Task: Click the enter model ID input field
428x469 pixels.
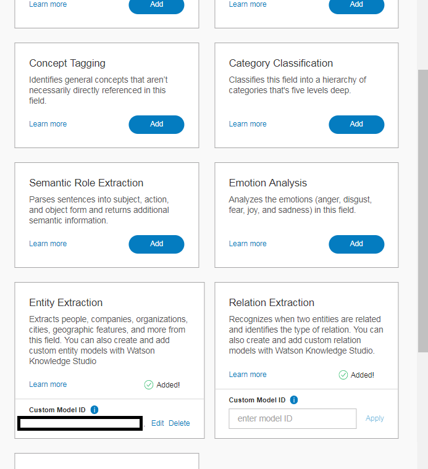Action: click(292, 418)
